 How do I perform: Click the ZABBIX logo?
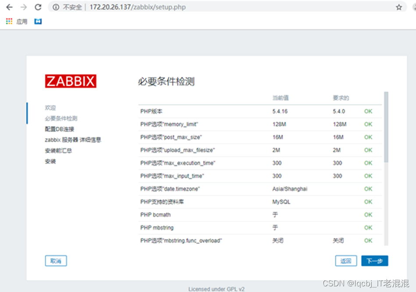pyautogui.click(x=71, y=81)
